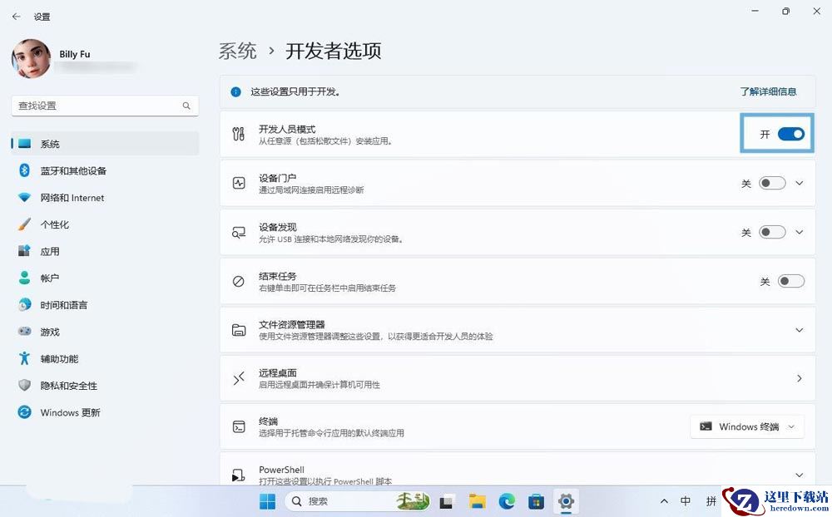The width and height of the screenshot is (832, 517).
Task: Select 系统 in the sidebar
Action: [x=105, y=144]
